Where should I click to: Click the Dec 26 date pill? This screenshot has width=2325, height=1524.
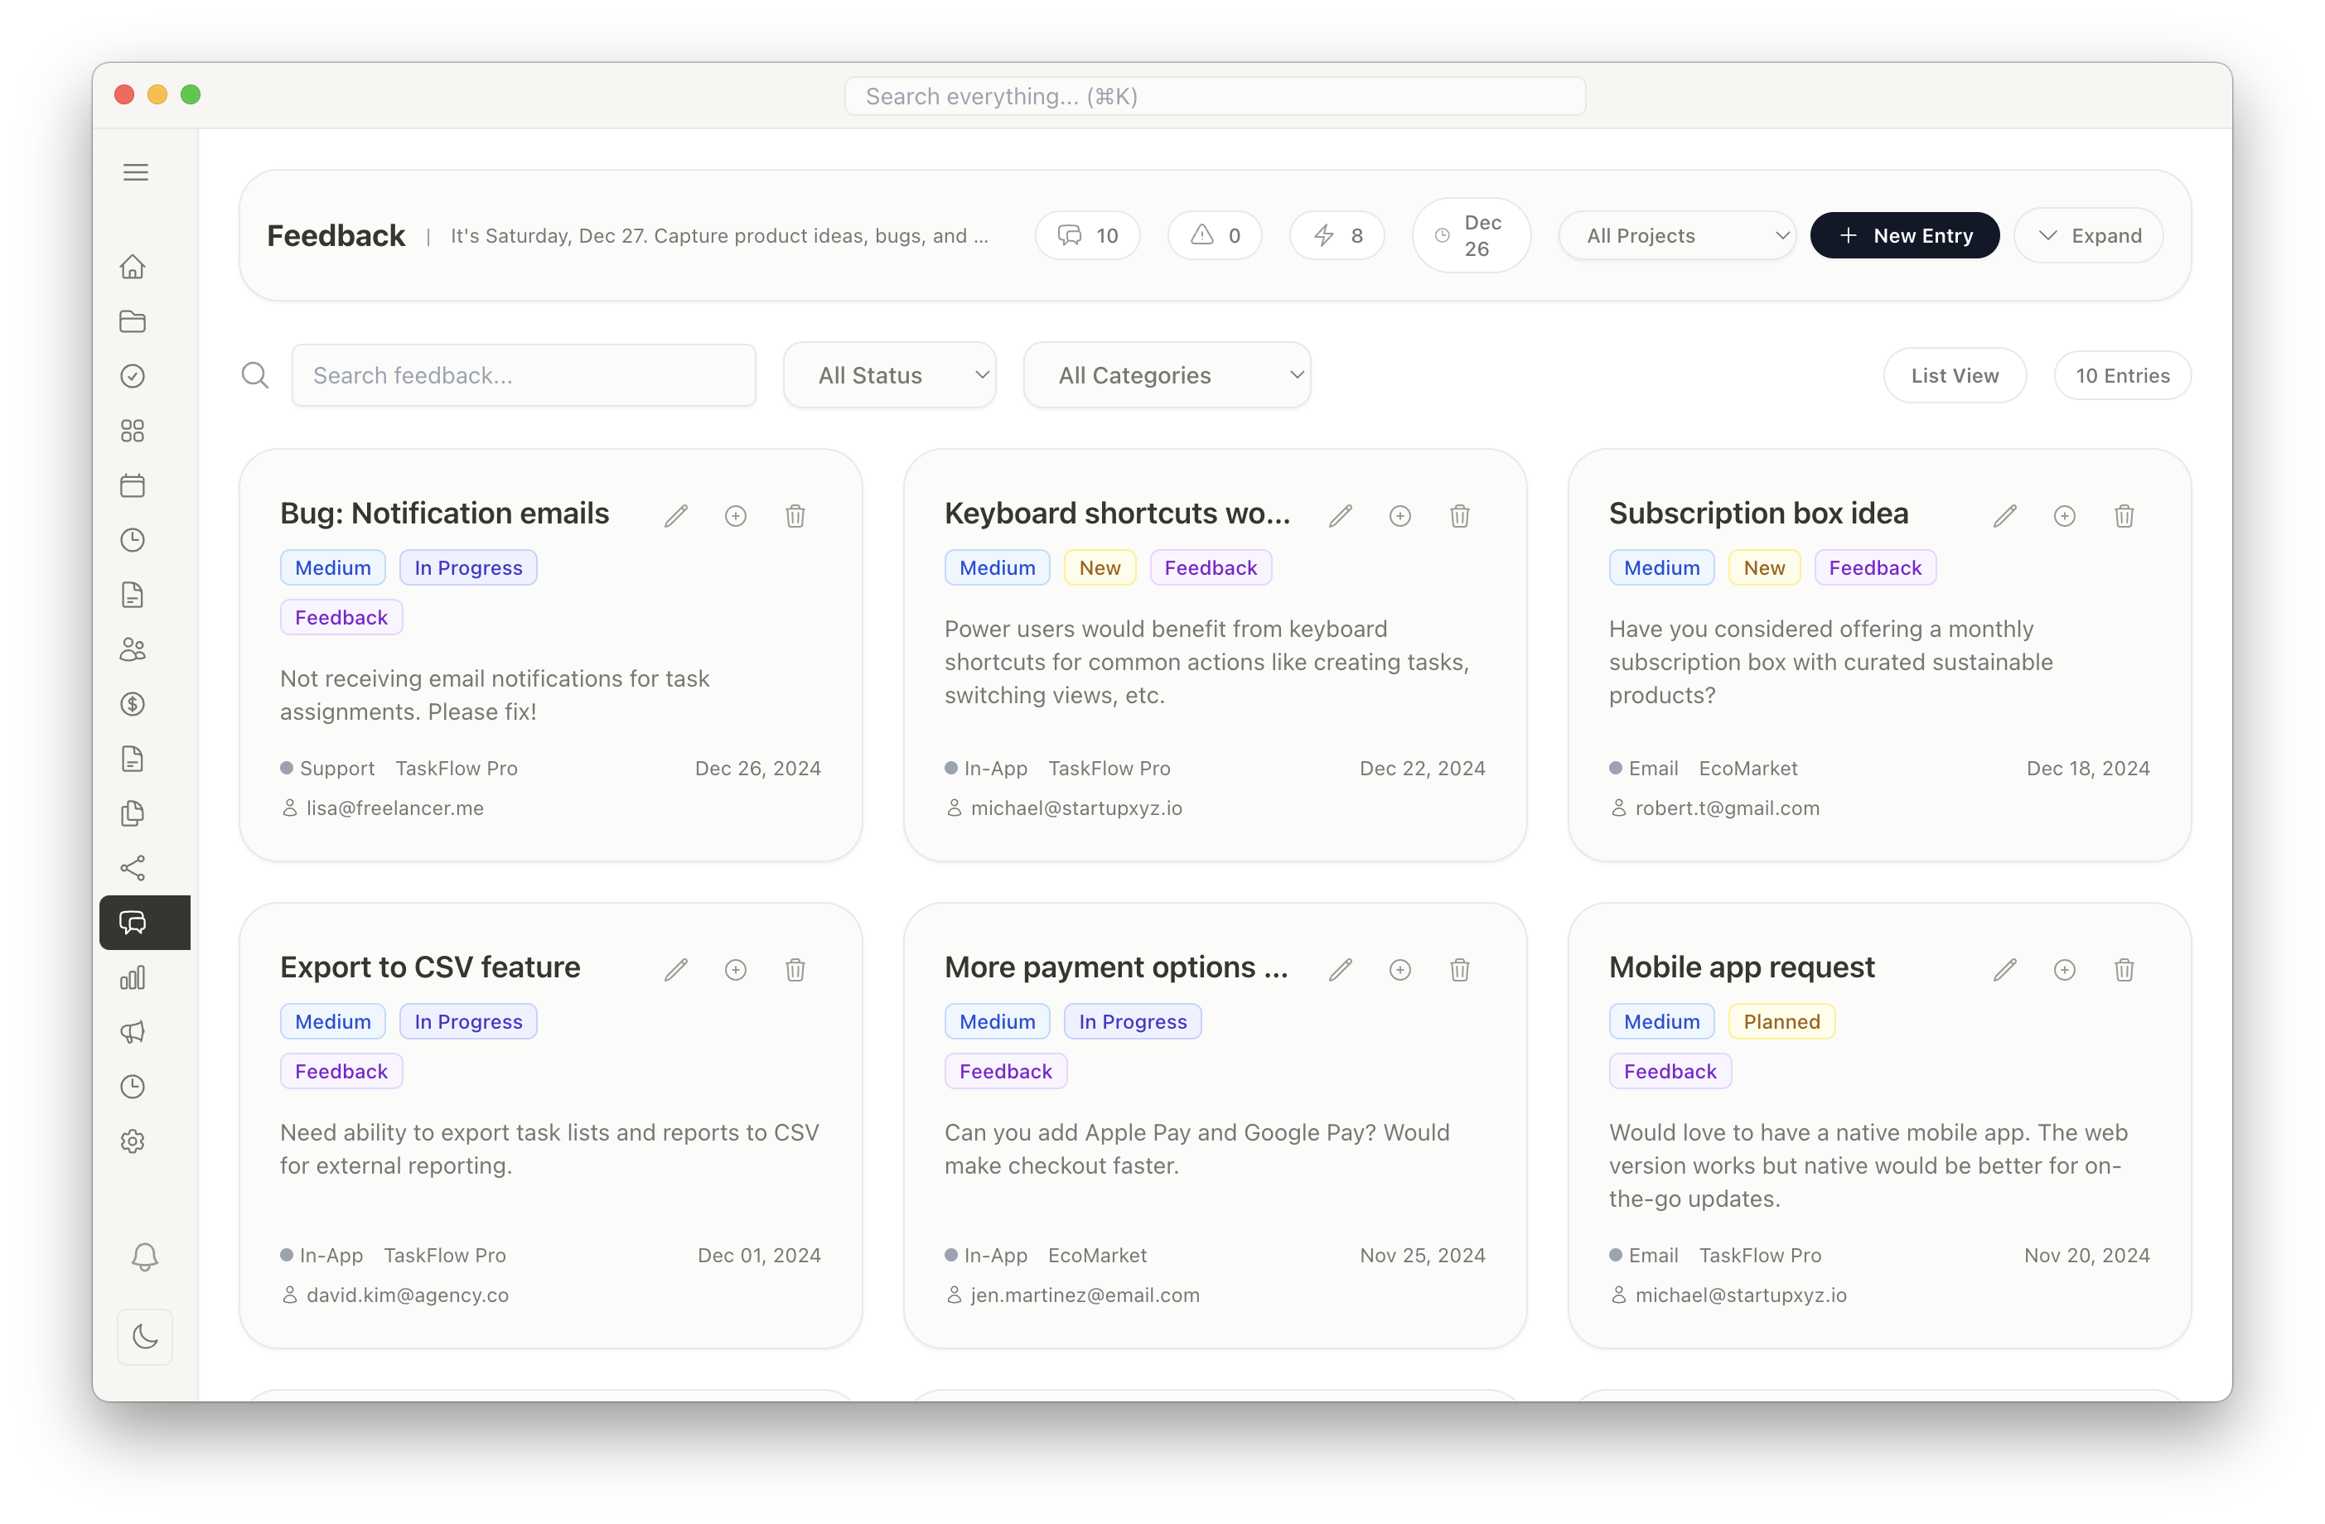point(1470,235)
